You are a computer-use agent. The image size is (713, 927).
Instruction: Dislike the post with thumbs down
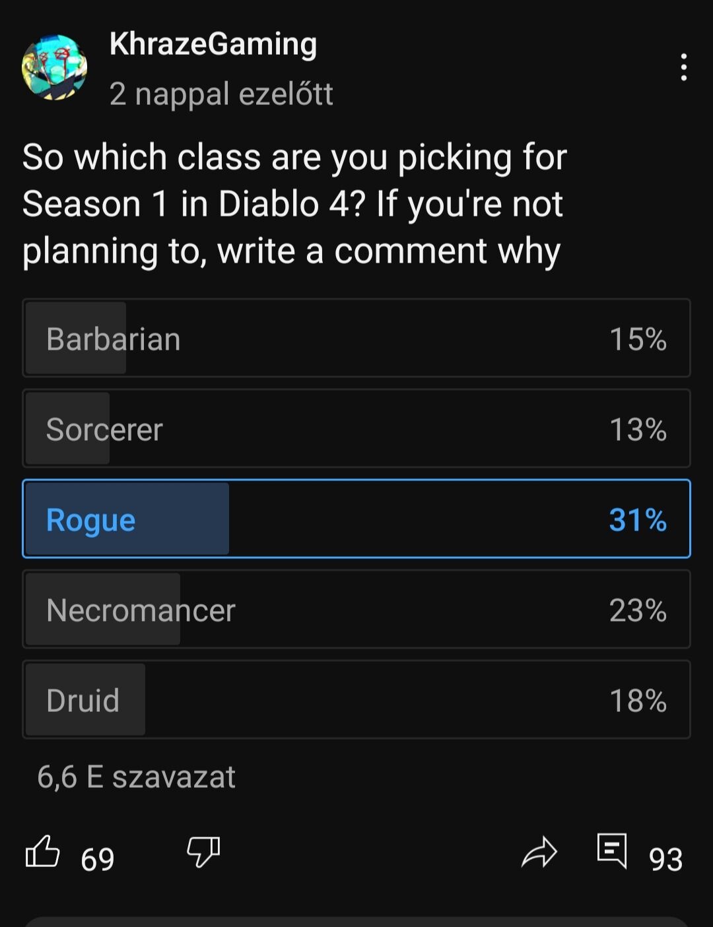[x=203, y=852]
